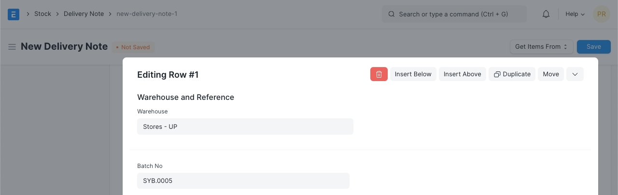Navigate to Delivery Note breadcrumb link
Screen dimensions: 618x195
point(84,14)
